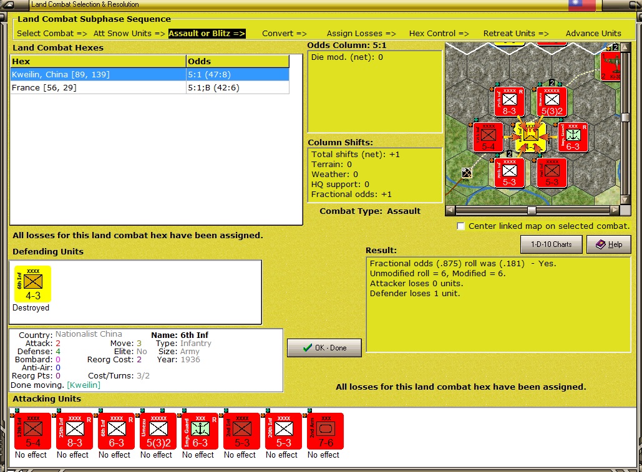Select the Imp. Guard 6-3 marine unit
This screenshot has height=472, width=642.
[x=200, y=431]
